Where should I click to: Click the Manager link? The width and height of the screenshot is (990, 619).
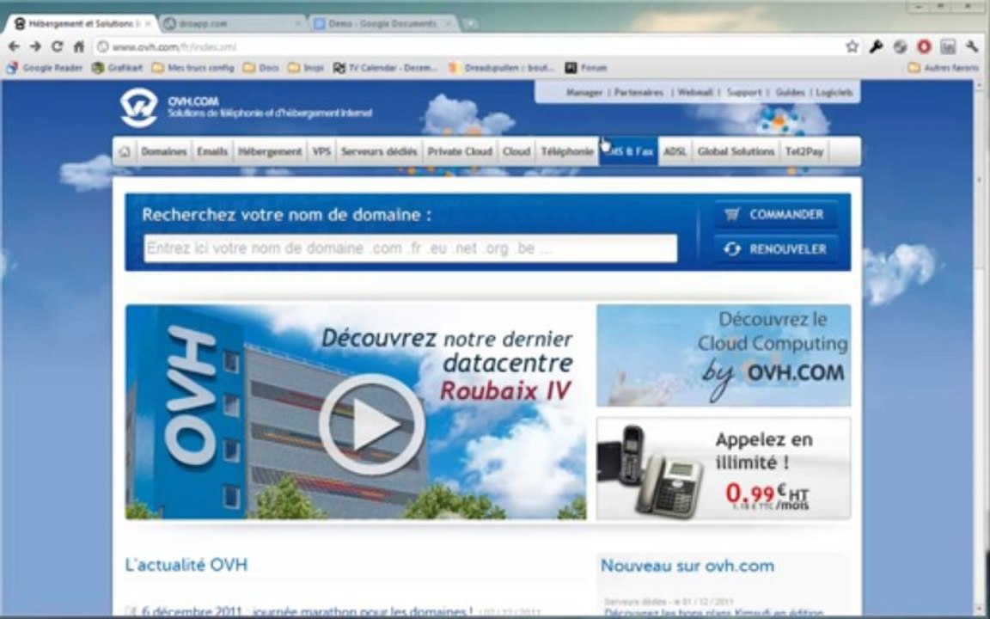[x=584, y=92]
